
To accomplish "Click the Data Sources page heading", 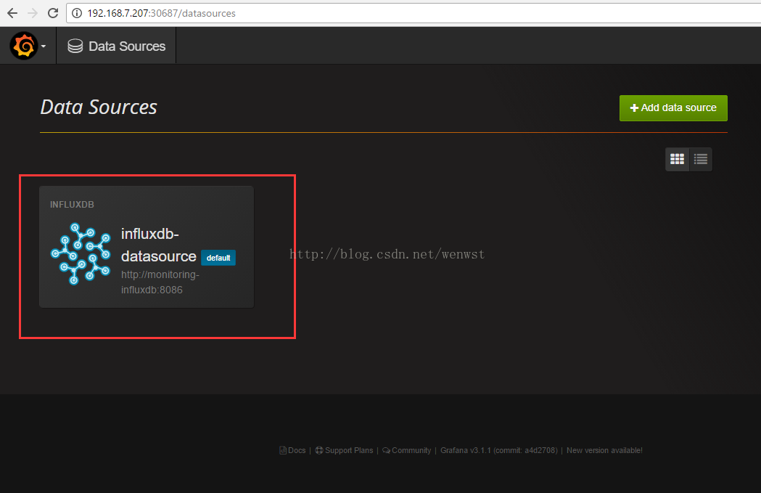I will [x=99, y=107].
